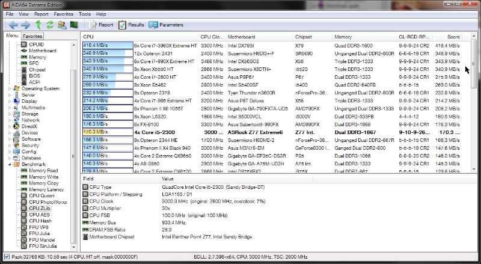Toggle the status bar checkbox

click(7, 257)
